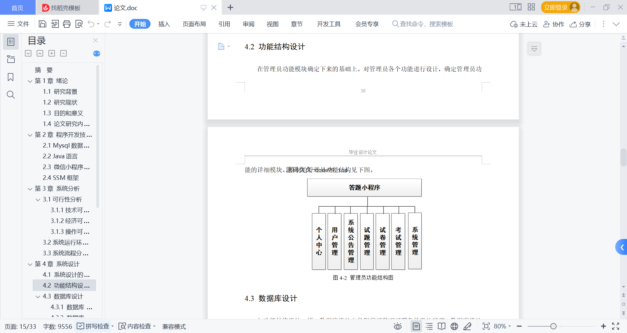Jump to 1.1 研究背景 heading

60,92
